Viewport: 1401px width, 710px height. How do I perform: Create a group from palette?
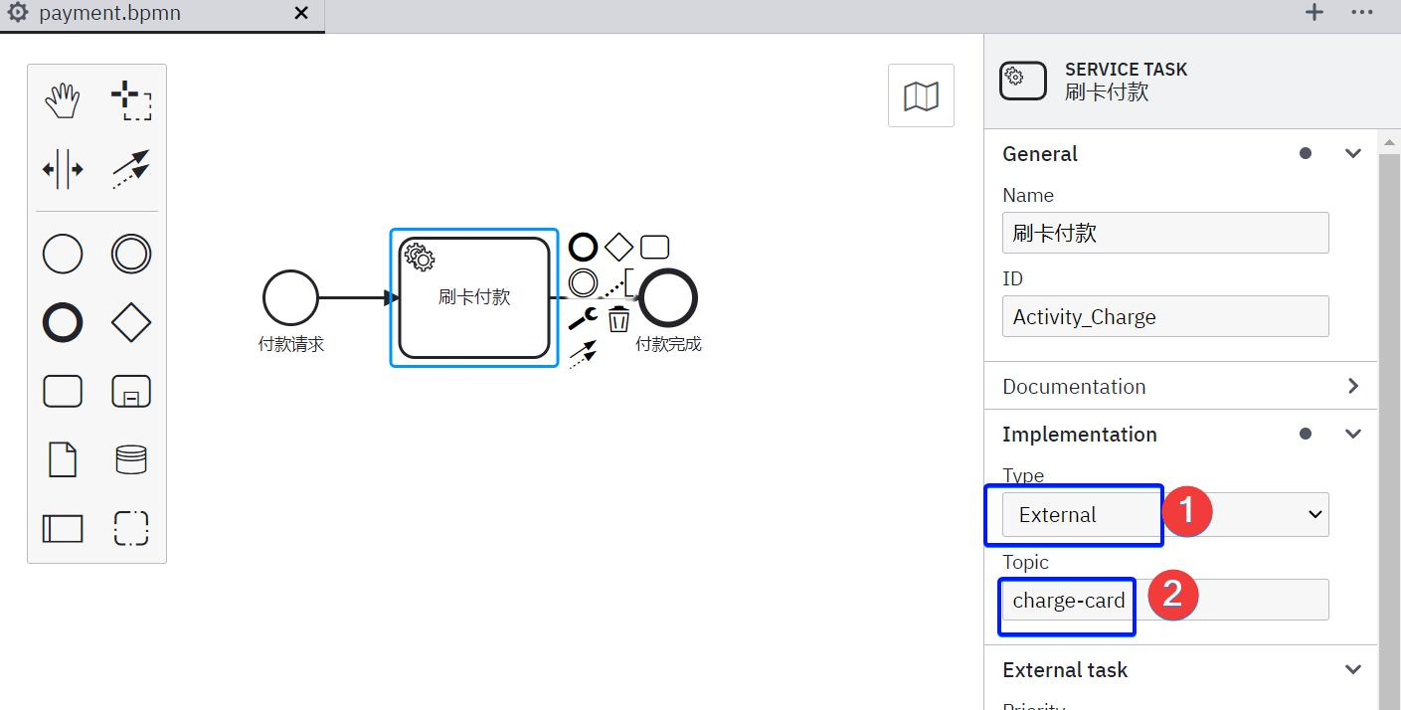[x=131, y=527]
